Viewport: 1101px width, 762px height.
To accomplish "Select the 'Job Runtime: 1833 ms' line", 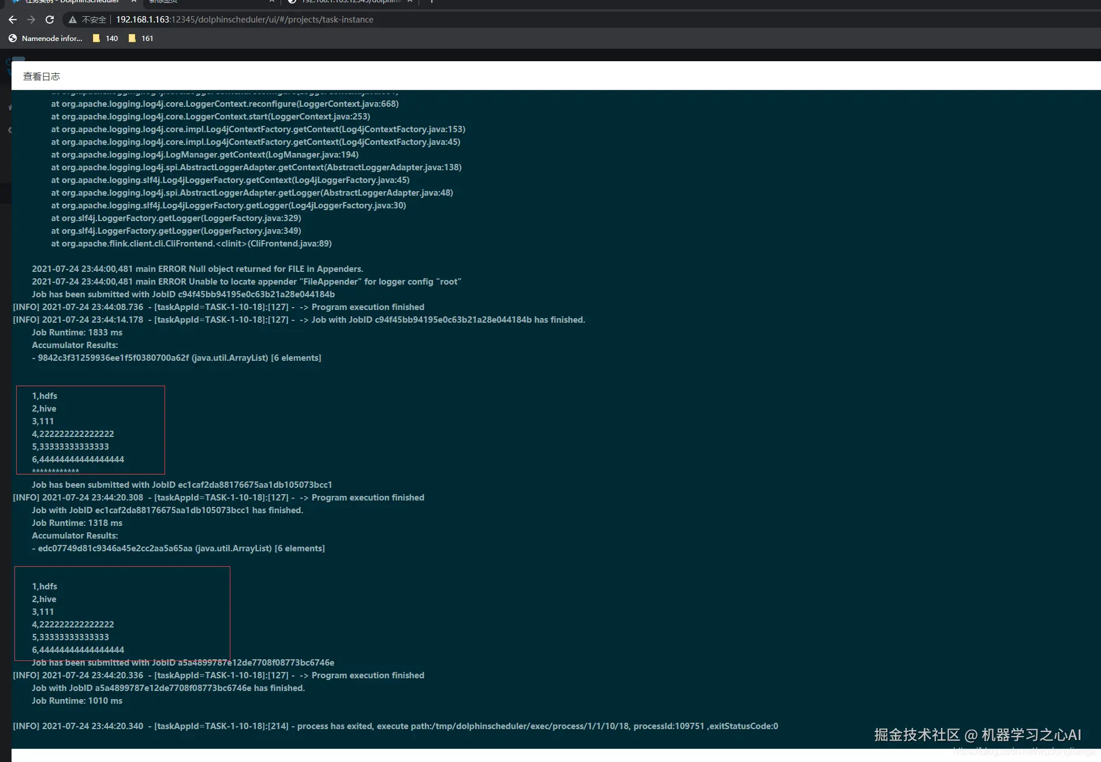I will [x=77, y=333].
